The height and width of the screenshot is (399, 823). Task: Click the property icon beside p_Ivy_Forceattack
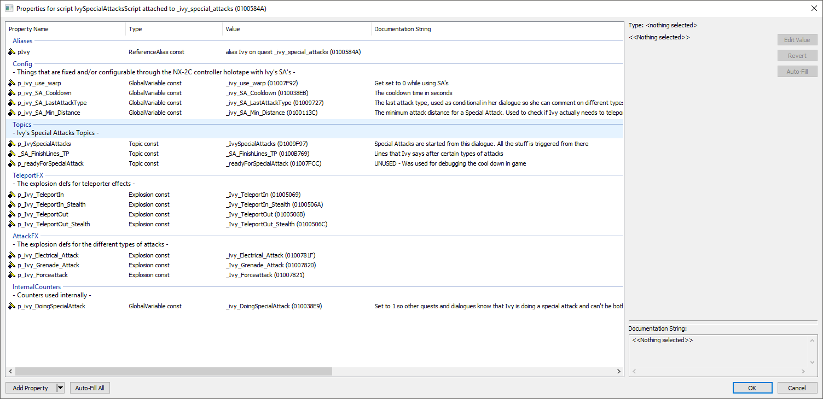tap(12, 275)
